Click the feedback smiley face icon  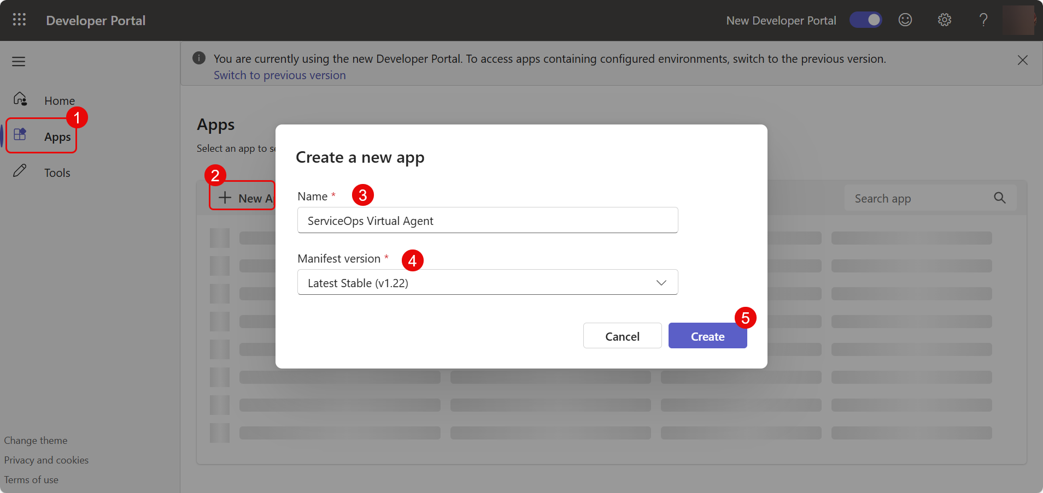click(905, 20)
